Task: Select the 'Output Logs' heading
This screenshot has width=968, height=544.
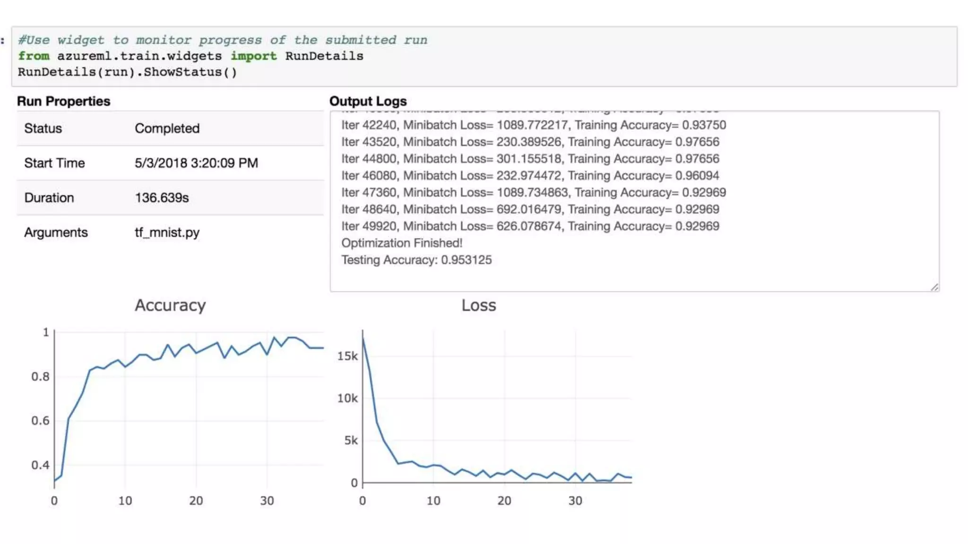Action: (x=368, y=101)
